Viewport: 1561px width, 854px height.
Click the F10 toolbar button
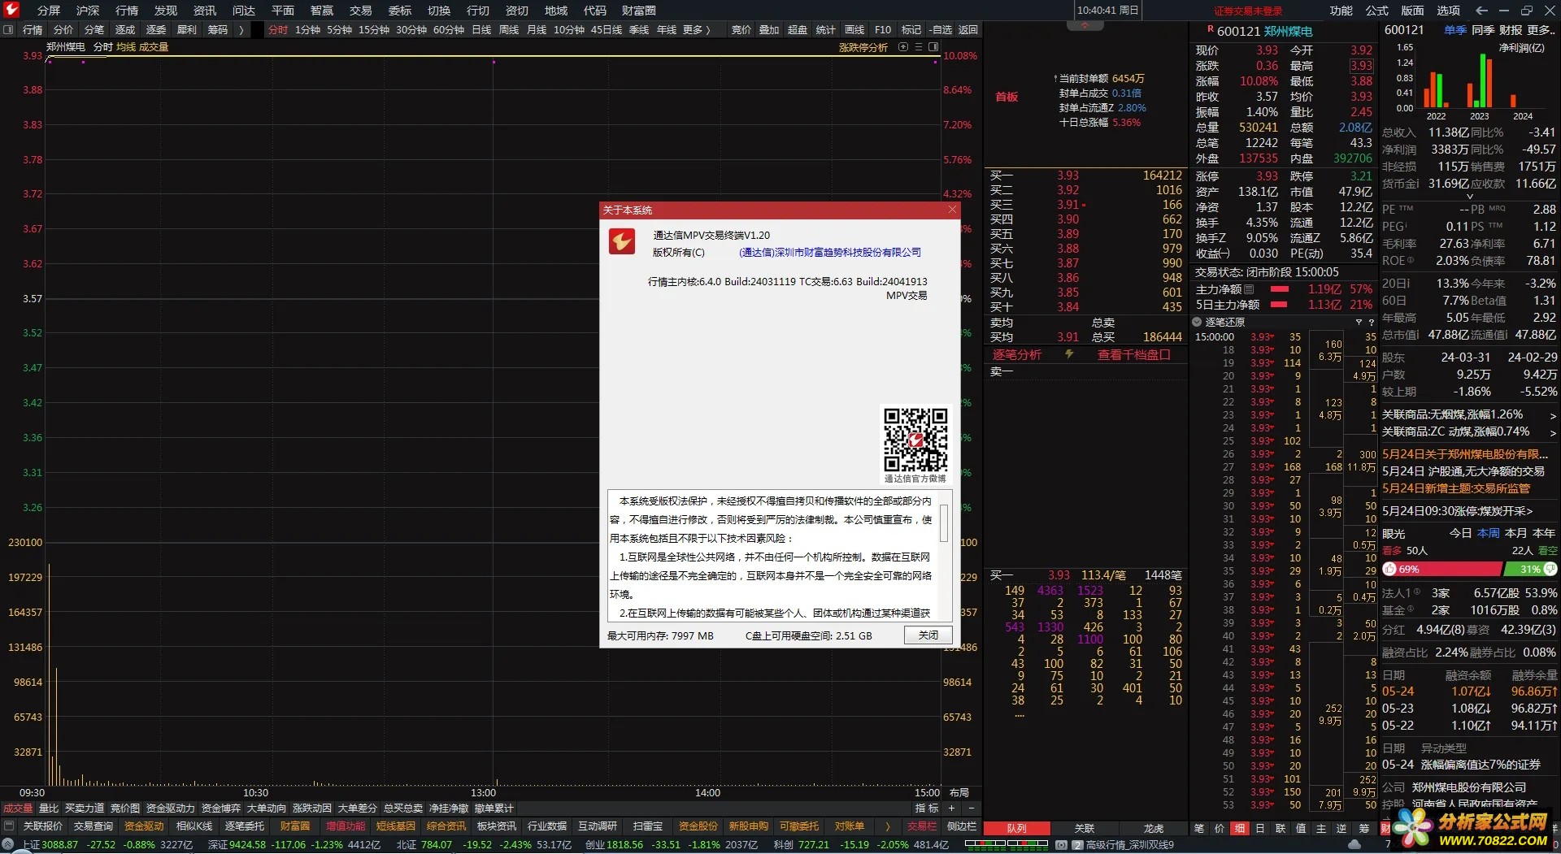tap(882, 30)
